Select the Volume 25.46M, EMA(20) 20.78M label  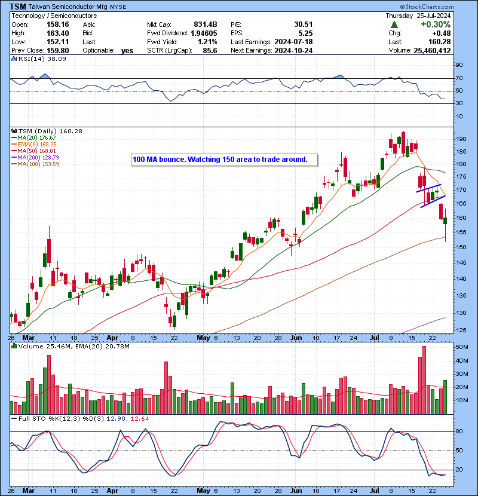[x=73, y=347]
